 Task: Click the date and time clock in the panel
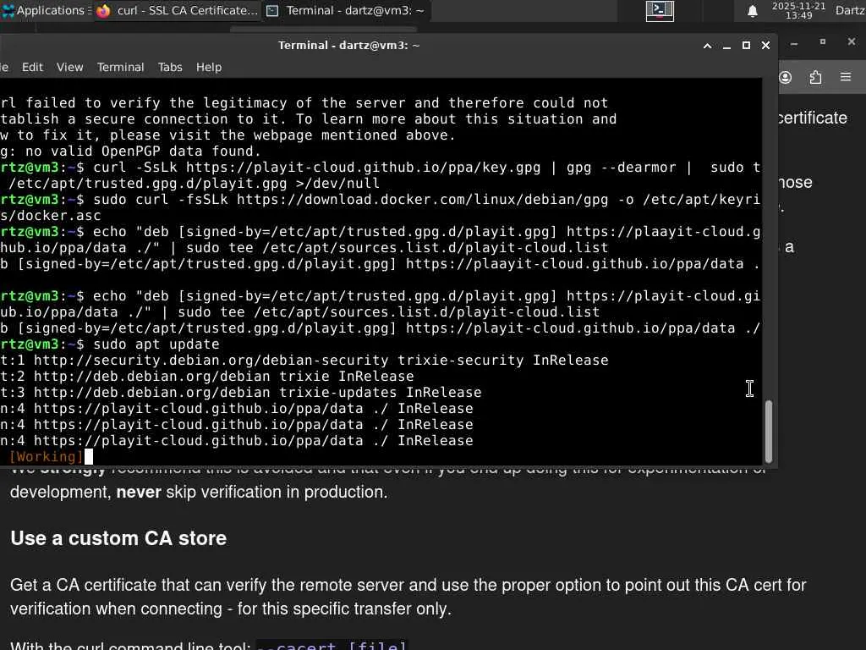pyautogui.click(x=798, y=11)
